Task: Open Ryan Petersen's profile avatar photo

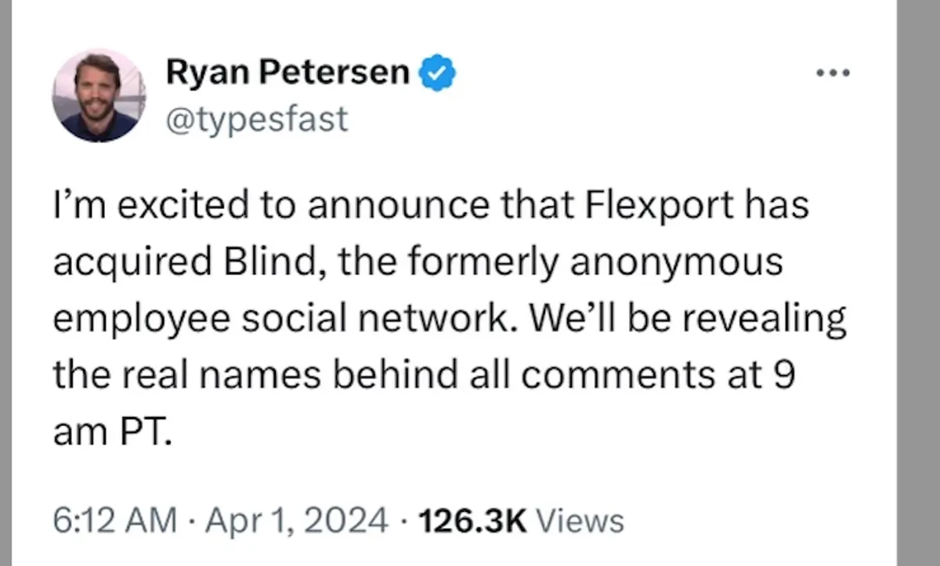Action: (99, 96)
